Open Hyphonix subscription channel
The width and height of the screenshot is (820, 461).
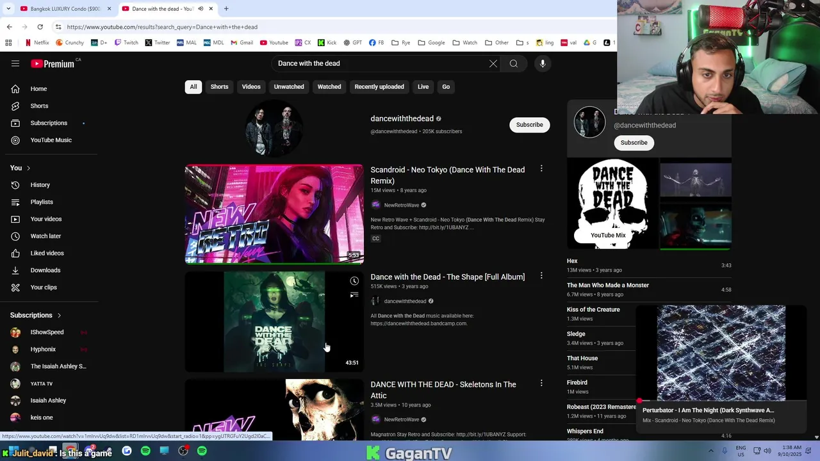pos(43,349)
